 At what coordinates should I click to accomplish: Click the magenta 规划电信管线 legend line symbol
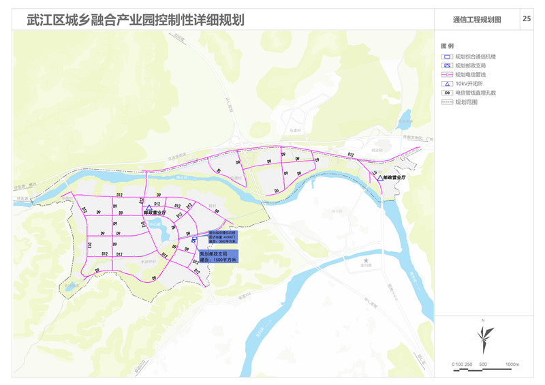pos(447,75)
